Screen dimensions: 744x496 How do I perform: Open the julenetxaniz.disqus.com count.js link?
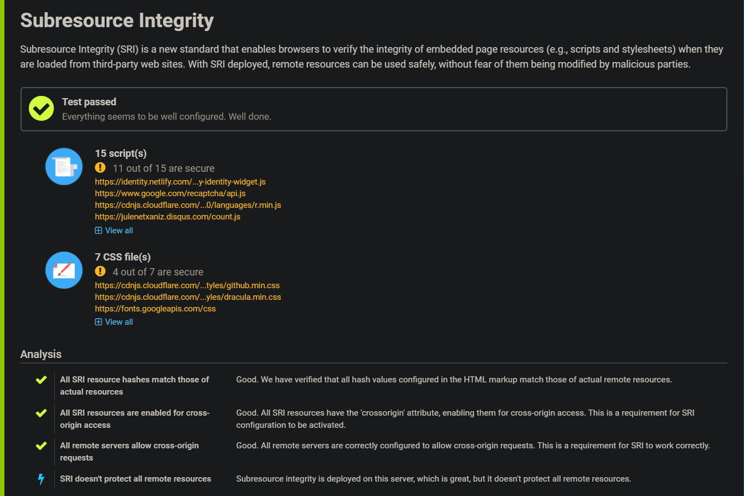click(167, 217)
